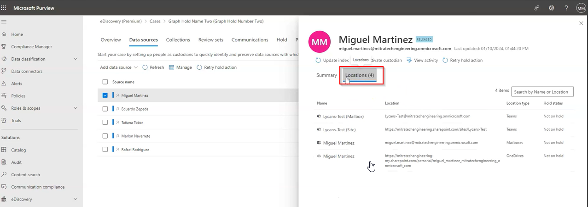The height and width of the screenshot is (207, 588).
Task: Click Retry hold action in list toolbar
Action: [216, 67]
